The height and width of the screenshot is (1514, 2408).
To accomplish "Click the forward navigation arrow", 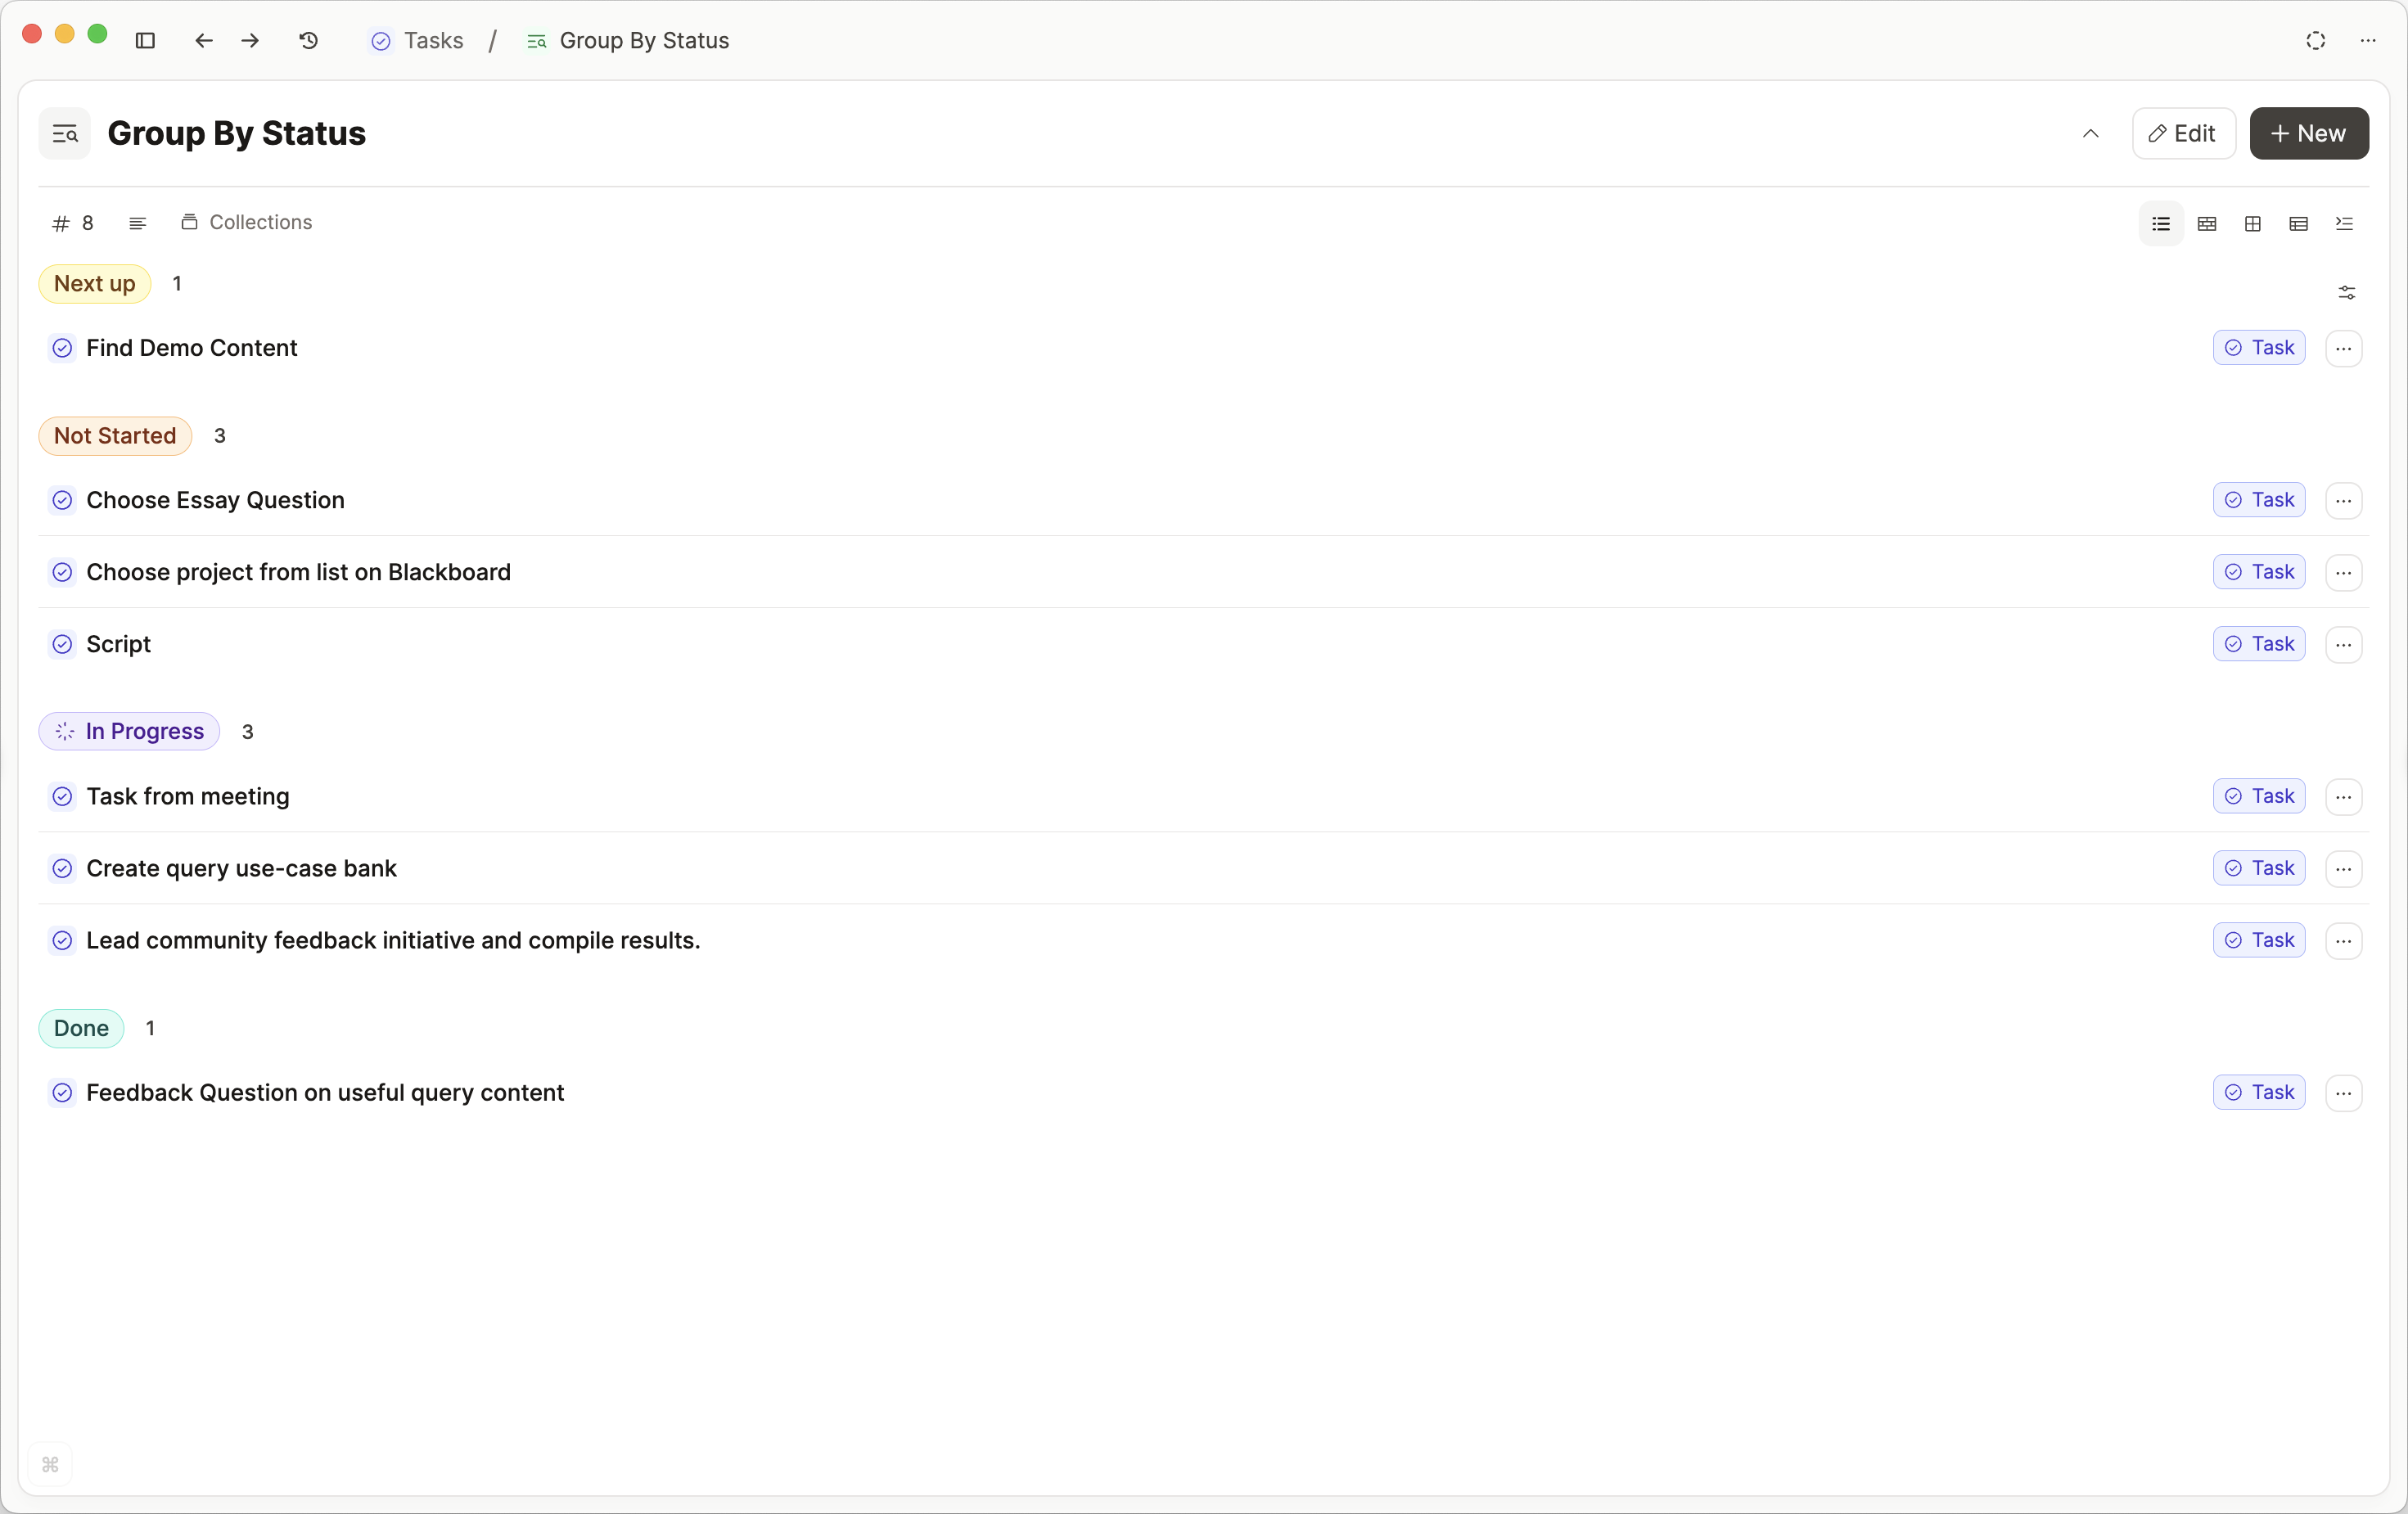I will [250, 41].
